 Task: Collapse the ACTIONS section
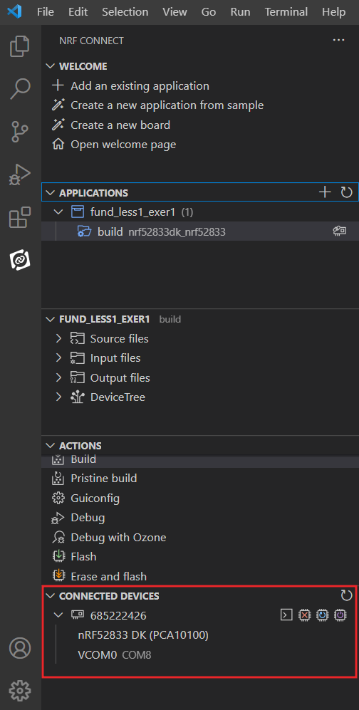pyautogui.click(x=51, y=446)
